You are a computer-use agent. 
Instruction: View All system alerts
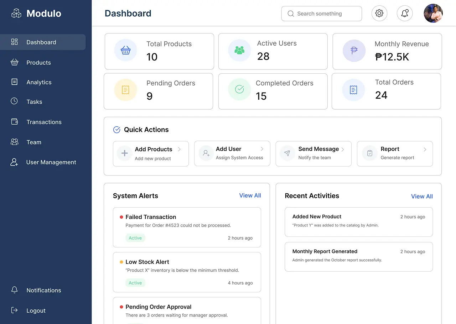[x=250, y=195]
